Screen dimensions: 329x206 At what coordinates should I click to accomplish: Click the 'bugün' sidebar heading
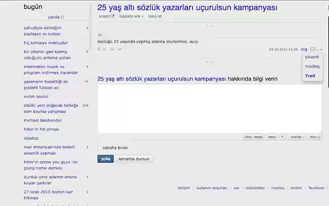[33, 7]
